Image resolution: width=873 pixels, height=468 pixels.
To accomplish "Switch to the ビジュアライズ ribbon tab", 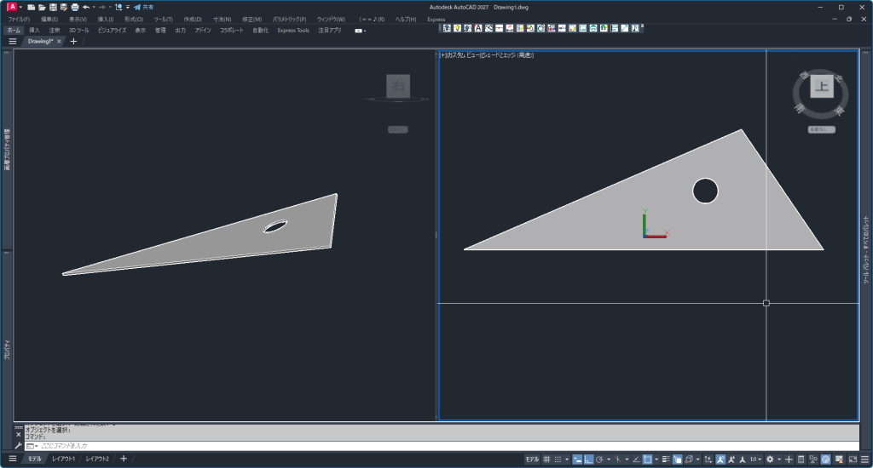I will point(112,30).
